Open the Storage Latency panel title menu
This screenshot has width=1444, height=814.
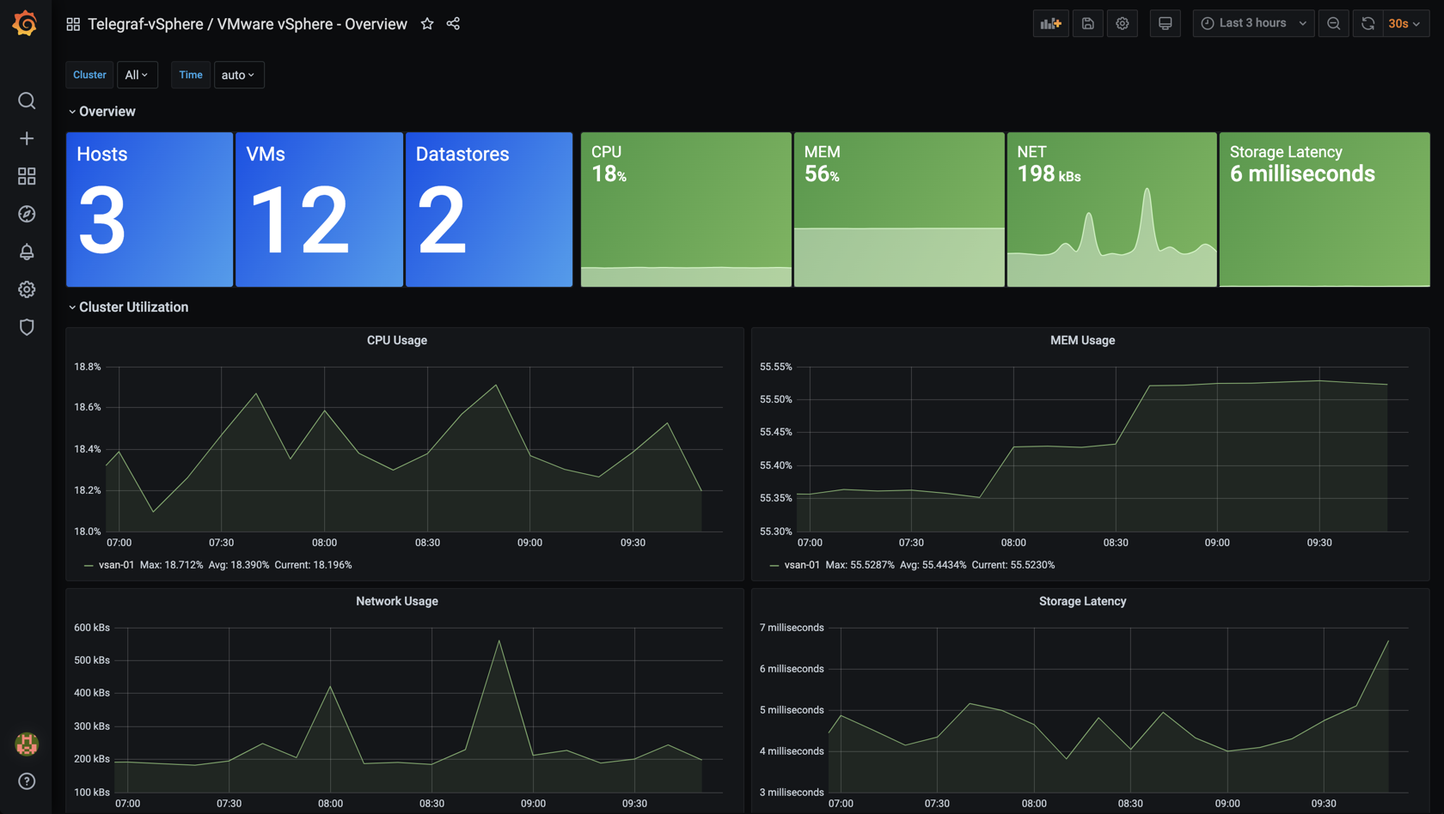(1082, 601)
